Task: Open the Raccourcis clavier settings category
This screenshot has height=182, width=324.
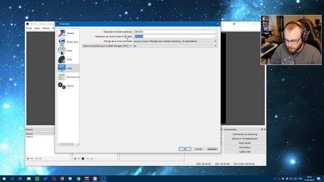Action: (68, 77)
